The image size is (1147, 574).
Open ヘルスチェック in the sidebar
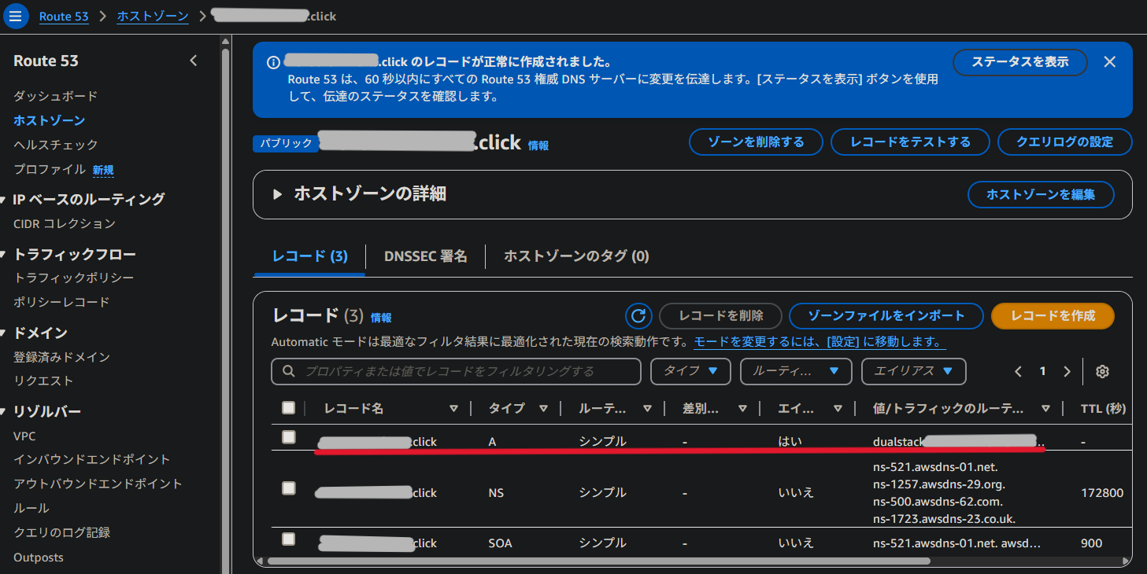(55, 145)
